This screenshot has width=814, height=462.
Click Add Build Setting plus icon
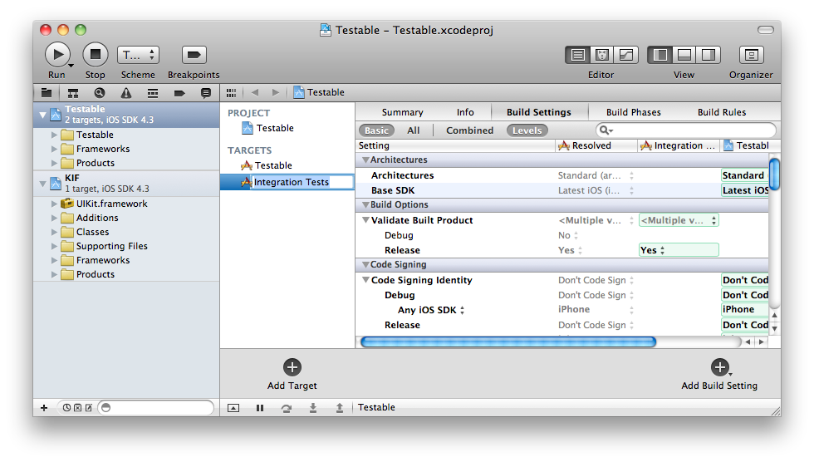[719, 367]
